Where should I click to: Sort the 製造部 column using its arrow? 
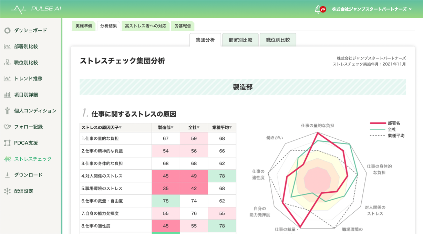pyautogui.click(x=172, y=128)
